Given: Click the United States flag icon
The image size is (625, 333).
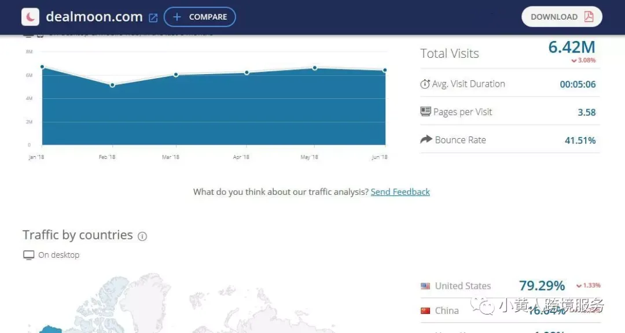Looking at the screenshot, I should pyautogui.click(x=425, y=286).
